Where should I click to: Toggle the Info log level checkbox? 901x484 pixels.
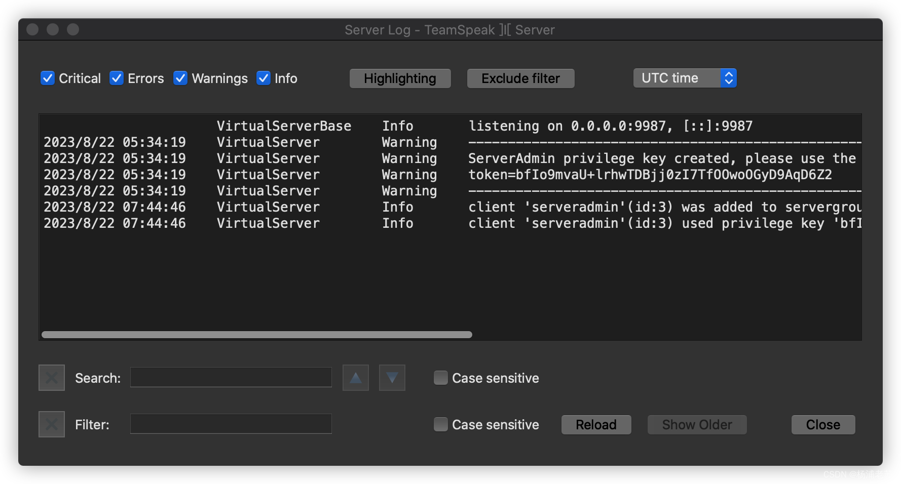tap(264, 78)
